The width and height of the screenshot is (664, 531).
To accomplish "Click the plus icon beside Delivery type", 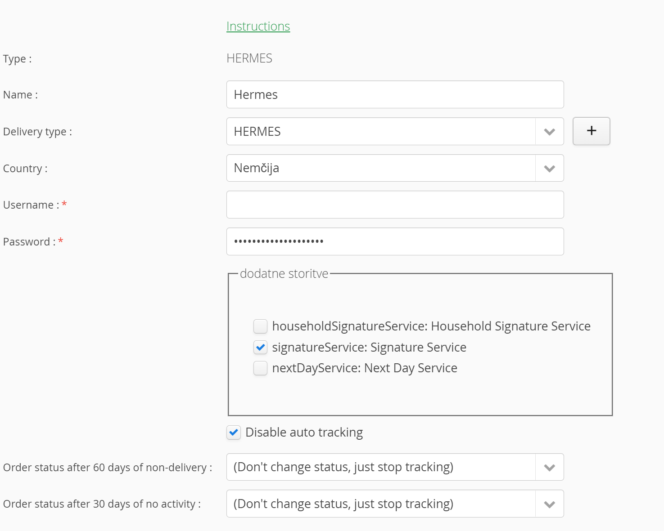I will 591,131.
